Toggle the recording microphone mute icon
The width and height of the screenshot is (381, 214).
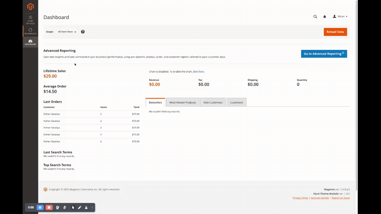pos(65,207)
